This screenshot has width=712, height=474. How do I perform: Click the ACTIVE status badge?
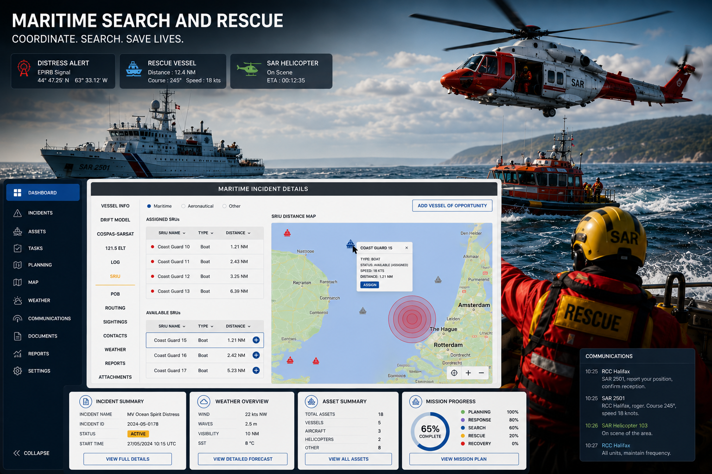[138, 434]
